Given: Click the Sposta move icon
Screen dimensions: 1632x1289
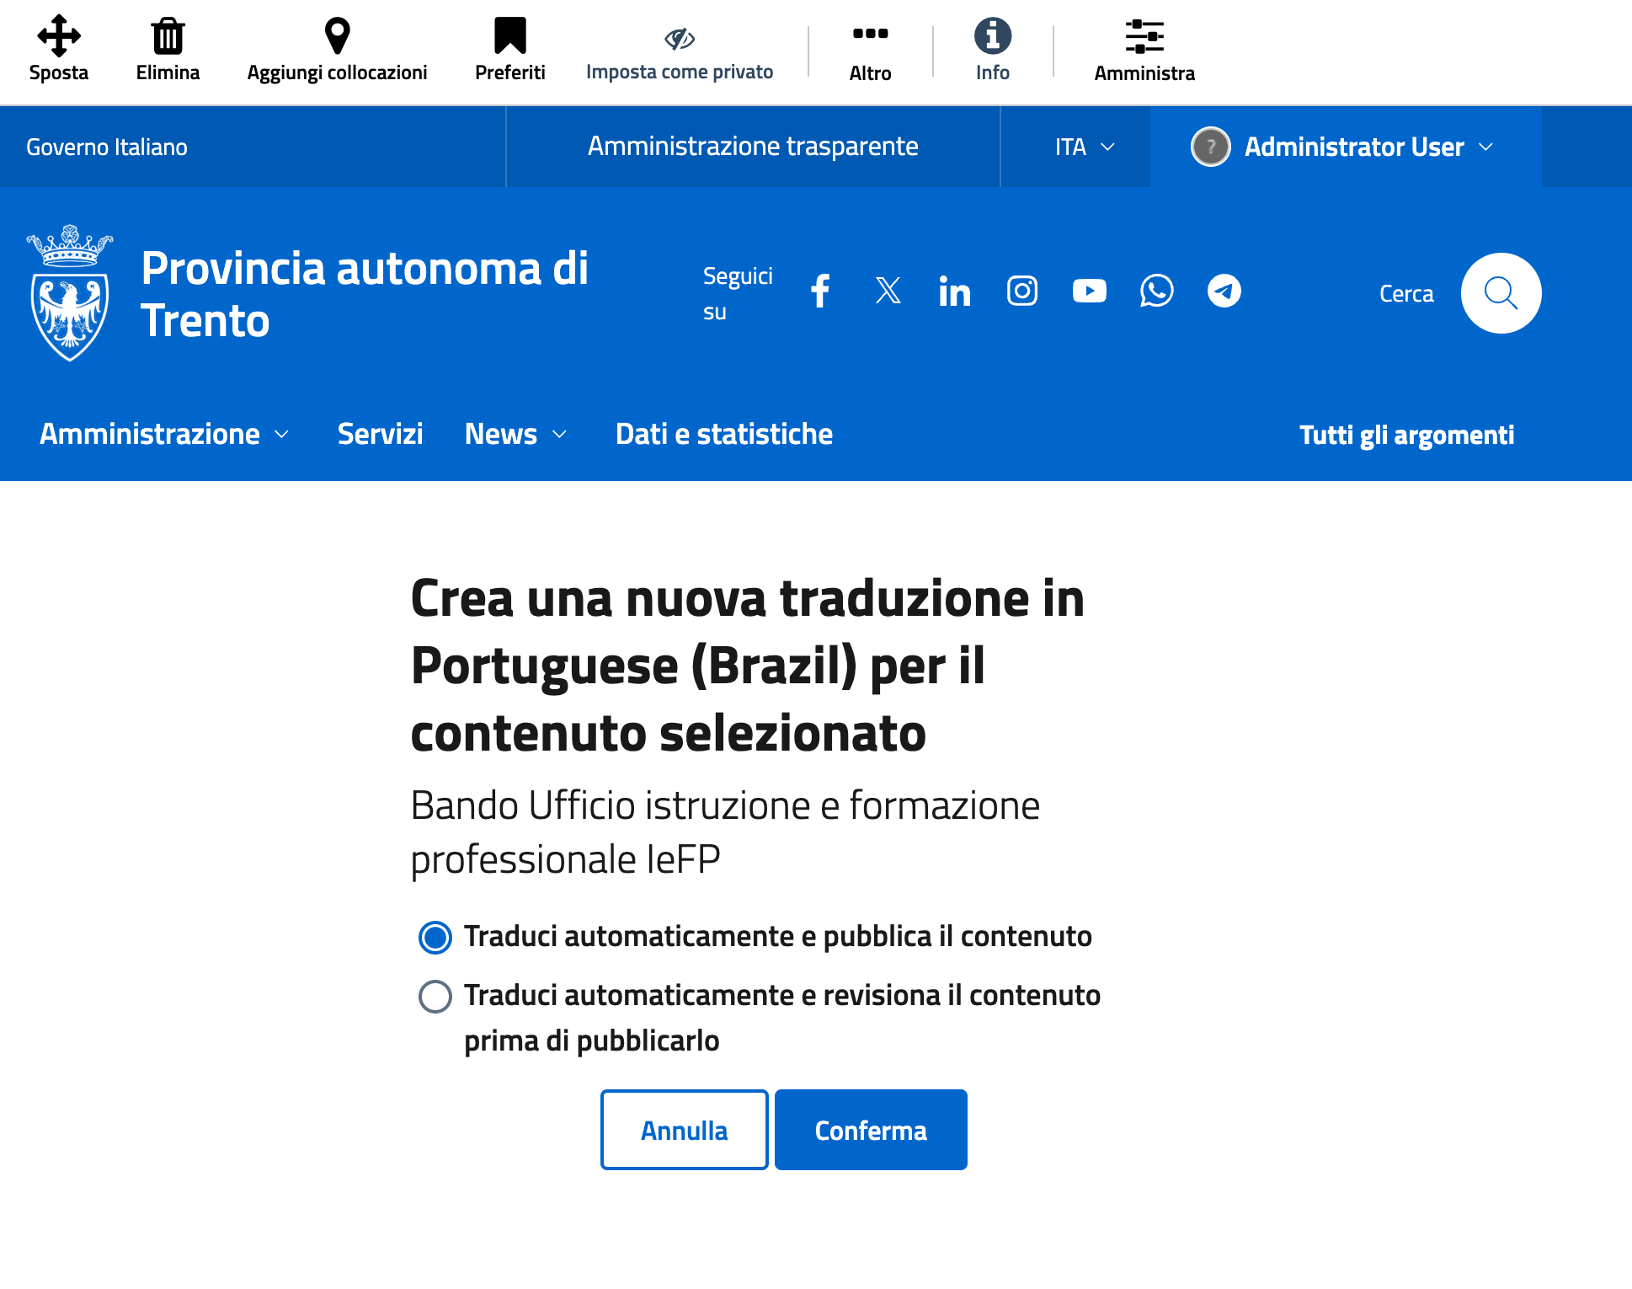Looking at the screenshot, I should (58, 36).
